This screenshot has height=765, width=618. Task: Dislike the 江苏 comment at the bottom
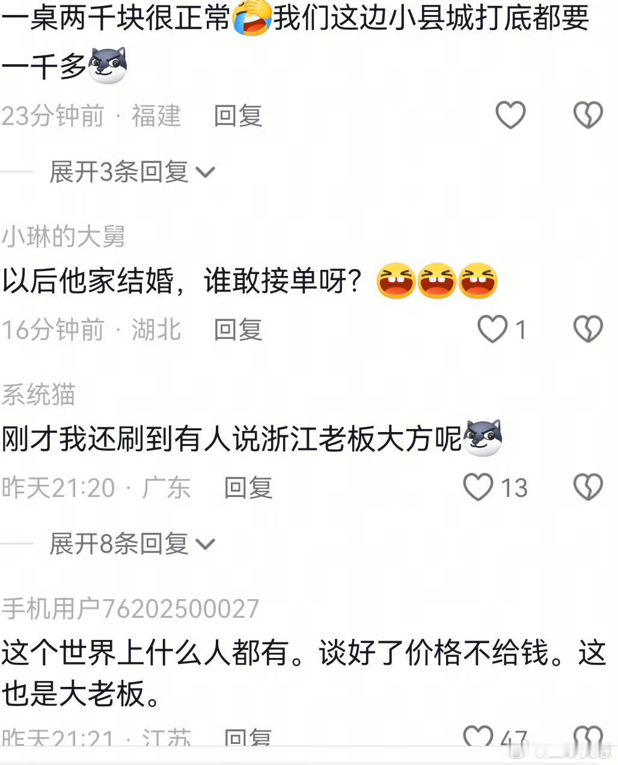[x=588, y=736]
